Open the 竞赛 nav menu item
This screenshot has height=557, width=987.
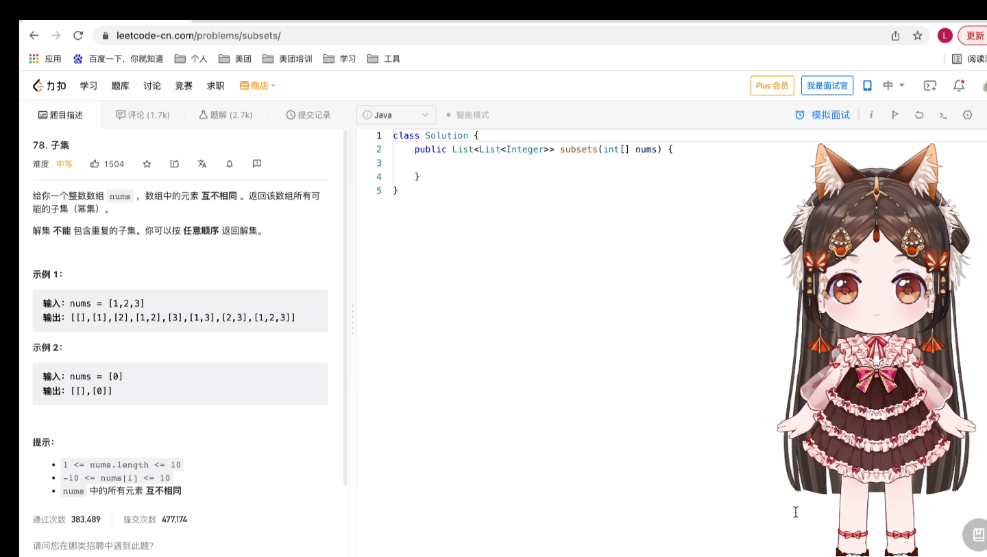(184, 86)
